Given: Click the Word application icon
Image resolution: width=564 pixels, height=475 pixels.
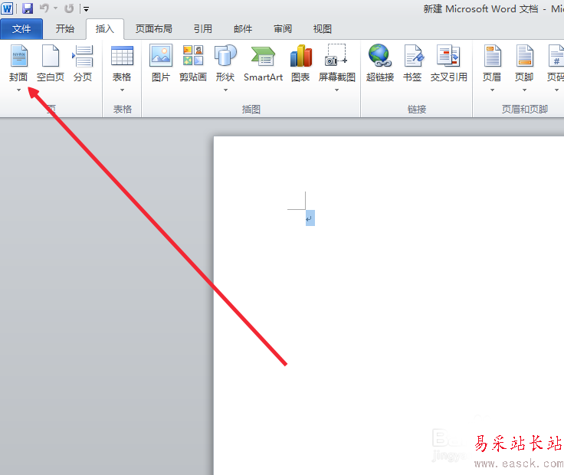Looking at the screenshot, I should (x=7, y=8).
